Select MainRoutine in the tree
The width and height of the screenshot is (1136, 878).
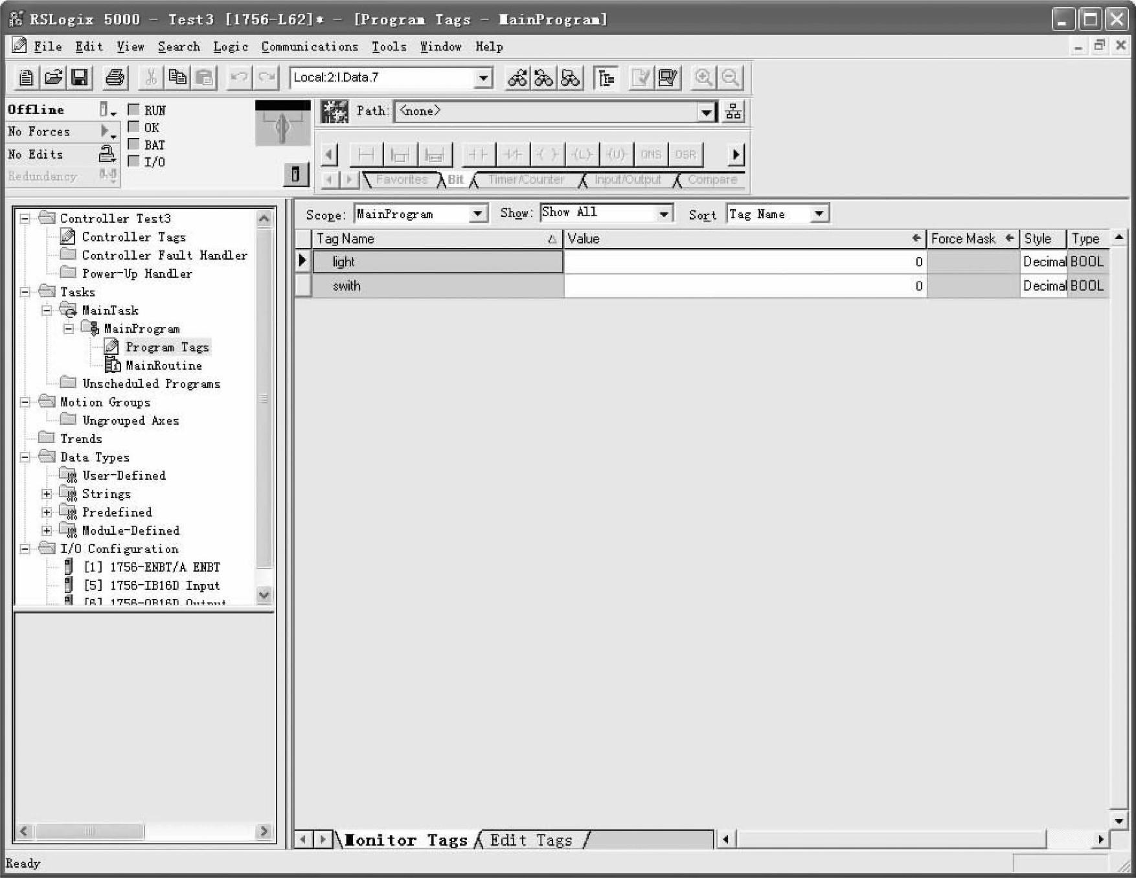(x=163, y=366)
